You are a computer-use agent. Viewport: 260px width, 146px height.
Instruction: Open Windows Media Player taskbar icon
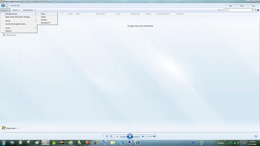45,143
